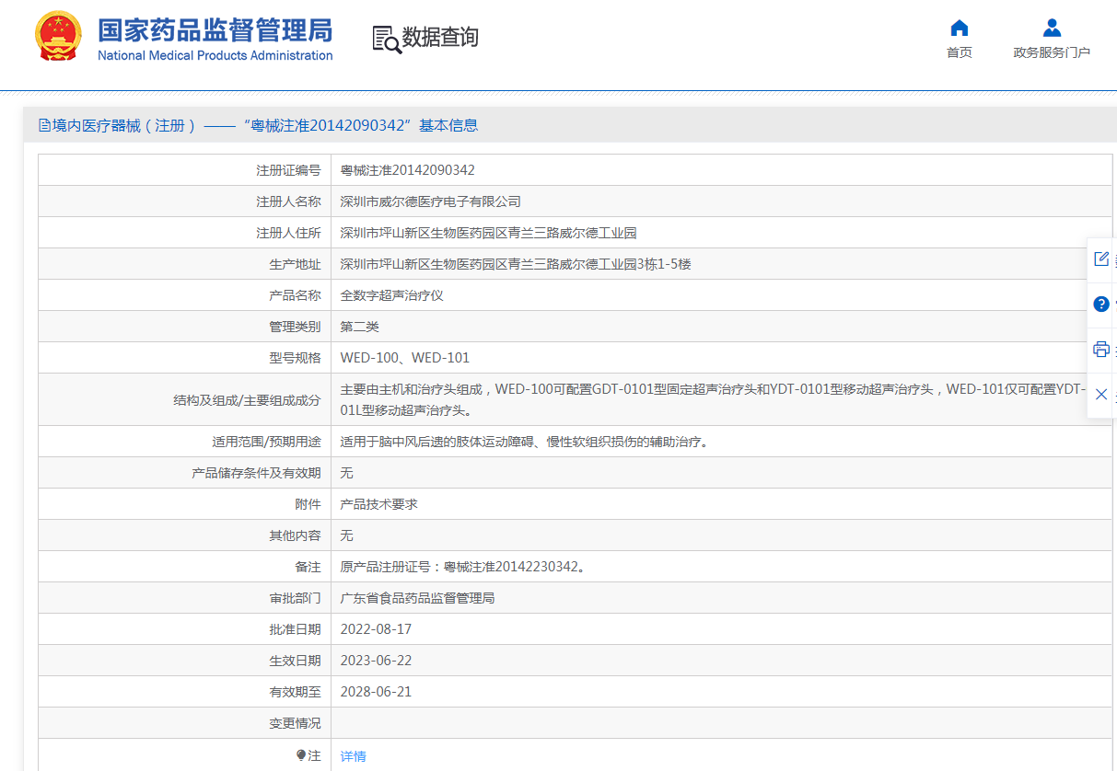Click the 注册证编号 row label
Viewport: 1117px width, 771px height.
(288, 170)
